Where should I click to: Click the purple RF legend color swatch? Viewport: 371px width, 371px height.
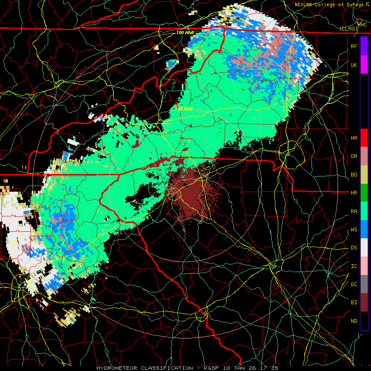364,46
